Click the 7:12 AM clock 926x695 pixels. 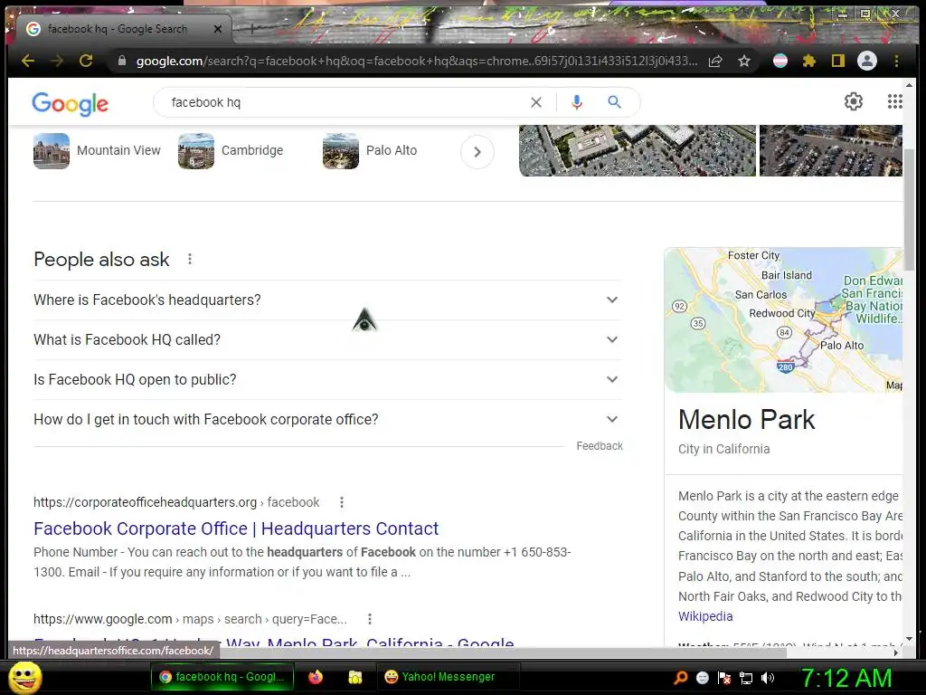846,678
